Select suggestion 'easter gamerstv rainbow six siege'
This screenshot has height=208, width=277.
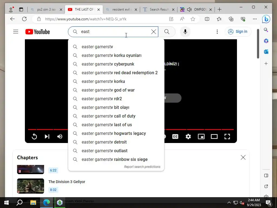[x=116, y=159]
